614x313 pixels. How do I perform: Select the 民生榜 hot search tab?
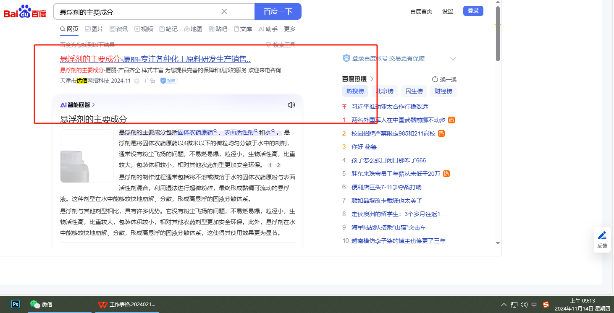click(414, 91)
